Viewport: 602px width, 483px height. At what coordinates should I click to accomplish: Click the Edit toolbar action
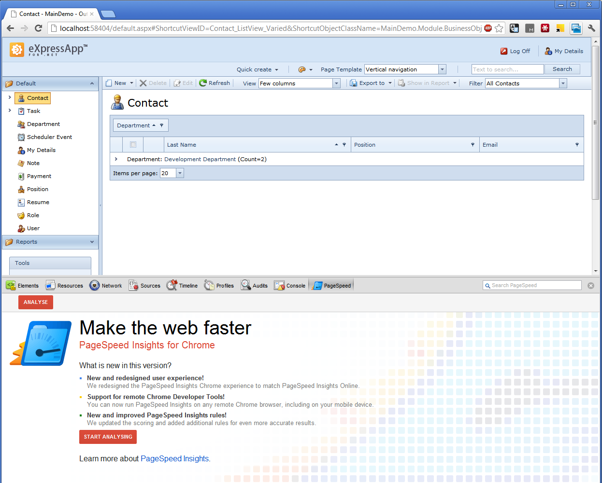(x=183, y=83)
